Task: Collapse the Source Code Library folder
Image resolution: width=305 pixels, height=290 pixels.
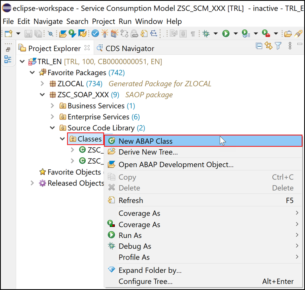Action: [52, 128]
